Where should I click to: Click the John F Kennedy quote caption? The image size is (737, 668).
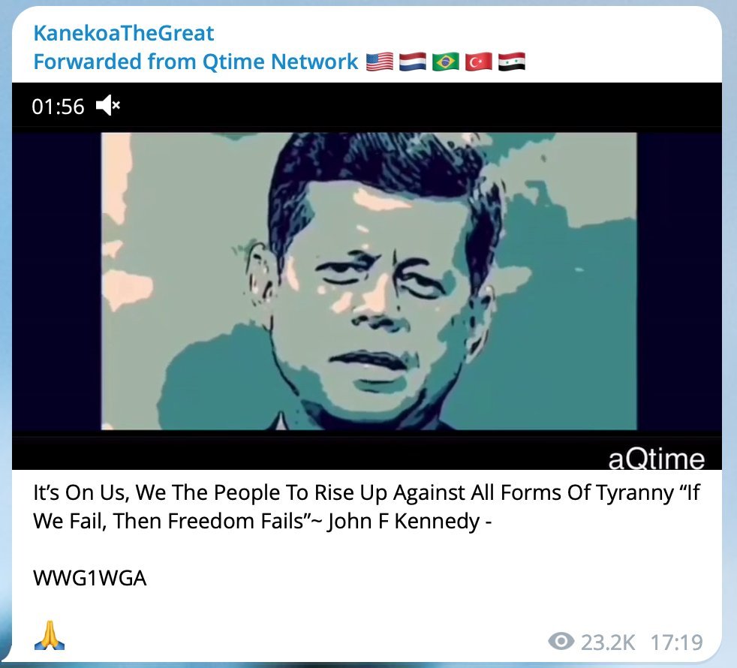pos(366,507)
